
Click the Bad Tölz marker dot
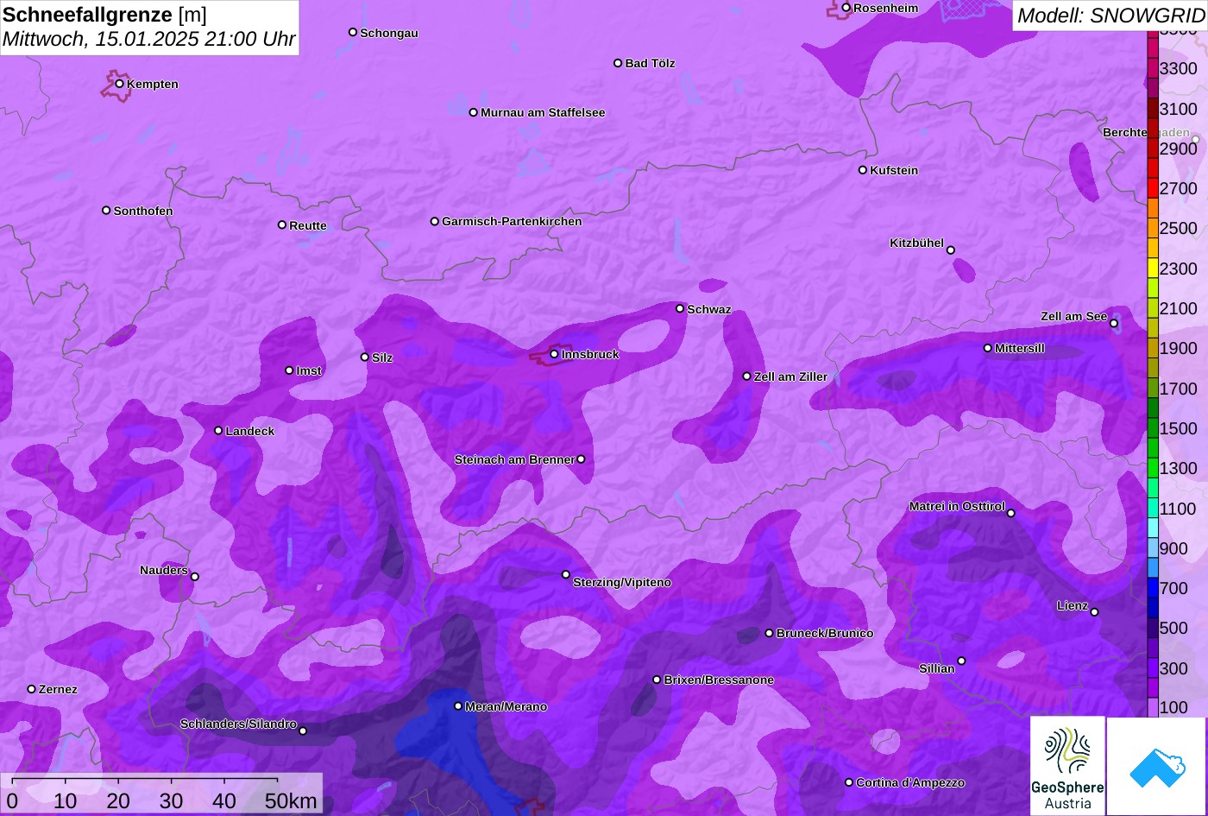[618, 63]
